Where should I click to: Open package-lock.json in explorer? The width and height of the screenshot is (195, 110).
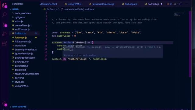point(25,58)
